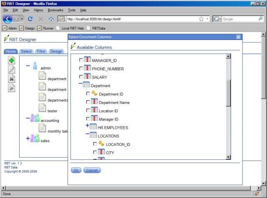
Task: Click the accounting group icon
Action: [35, 118]
